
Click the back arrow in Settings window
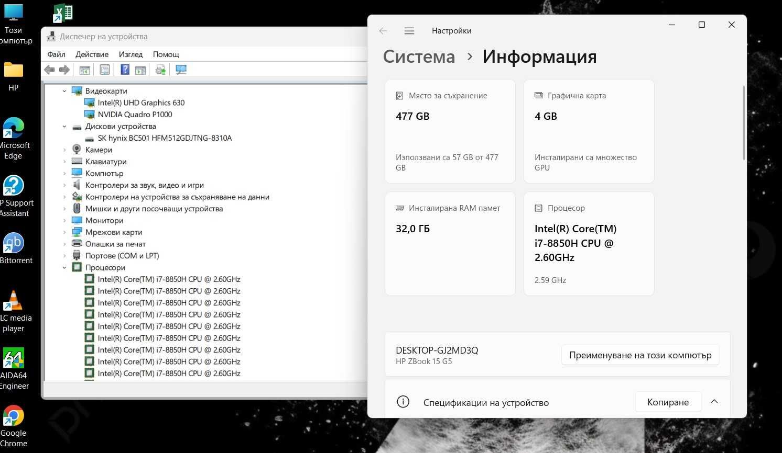[x=383, y=31]
